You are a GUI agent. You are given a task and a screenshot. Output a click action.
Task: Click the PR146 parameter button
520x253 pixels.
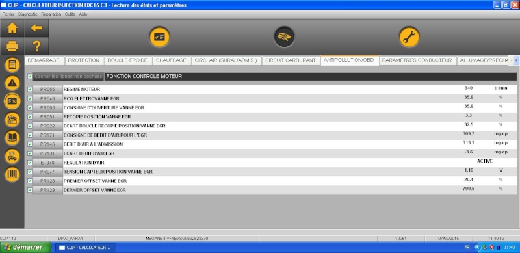[47, 144]
